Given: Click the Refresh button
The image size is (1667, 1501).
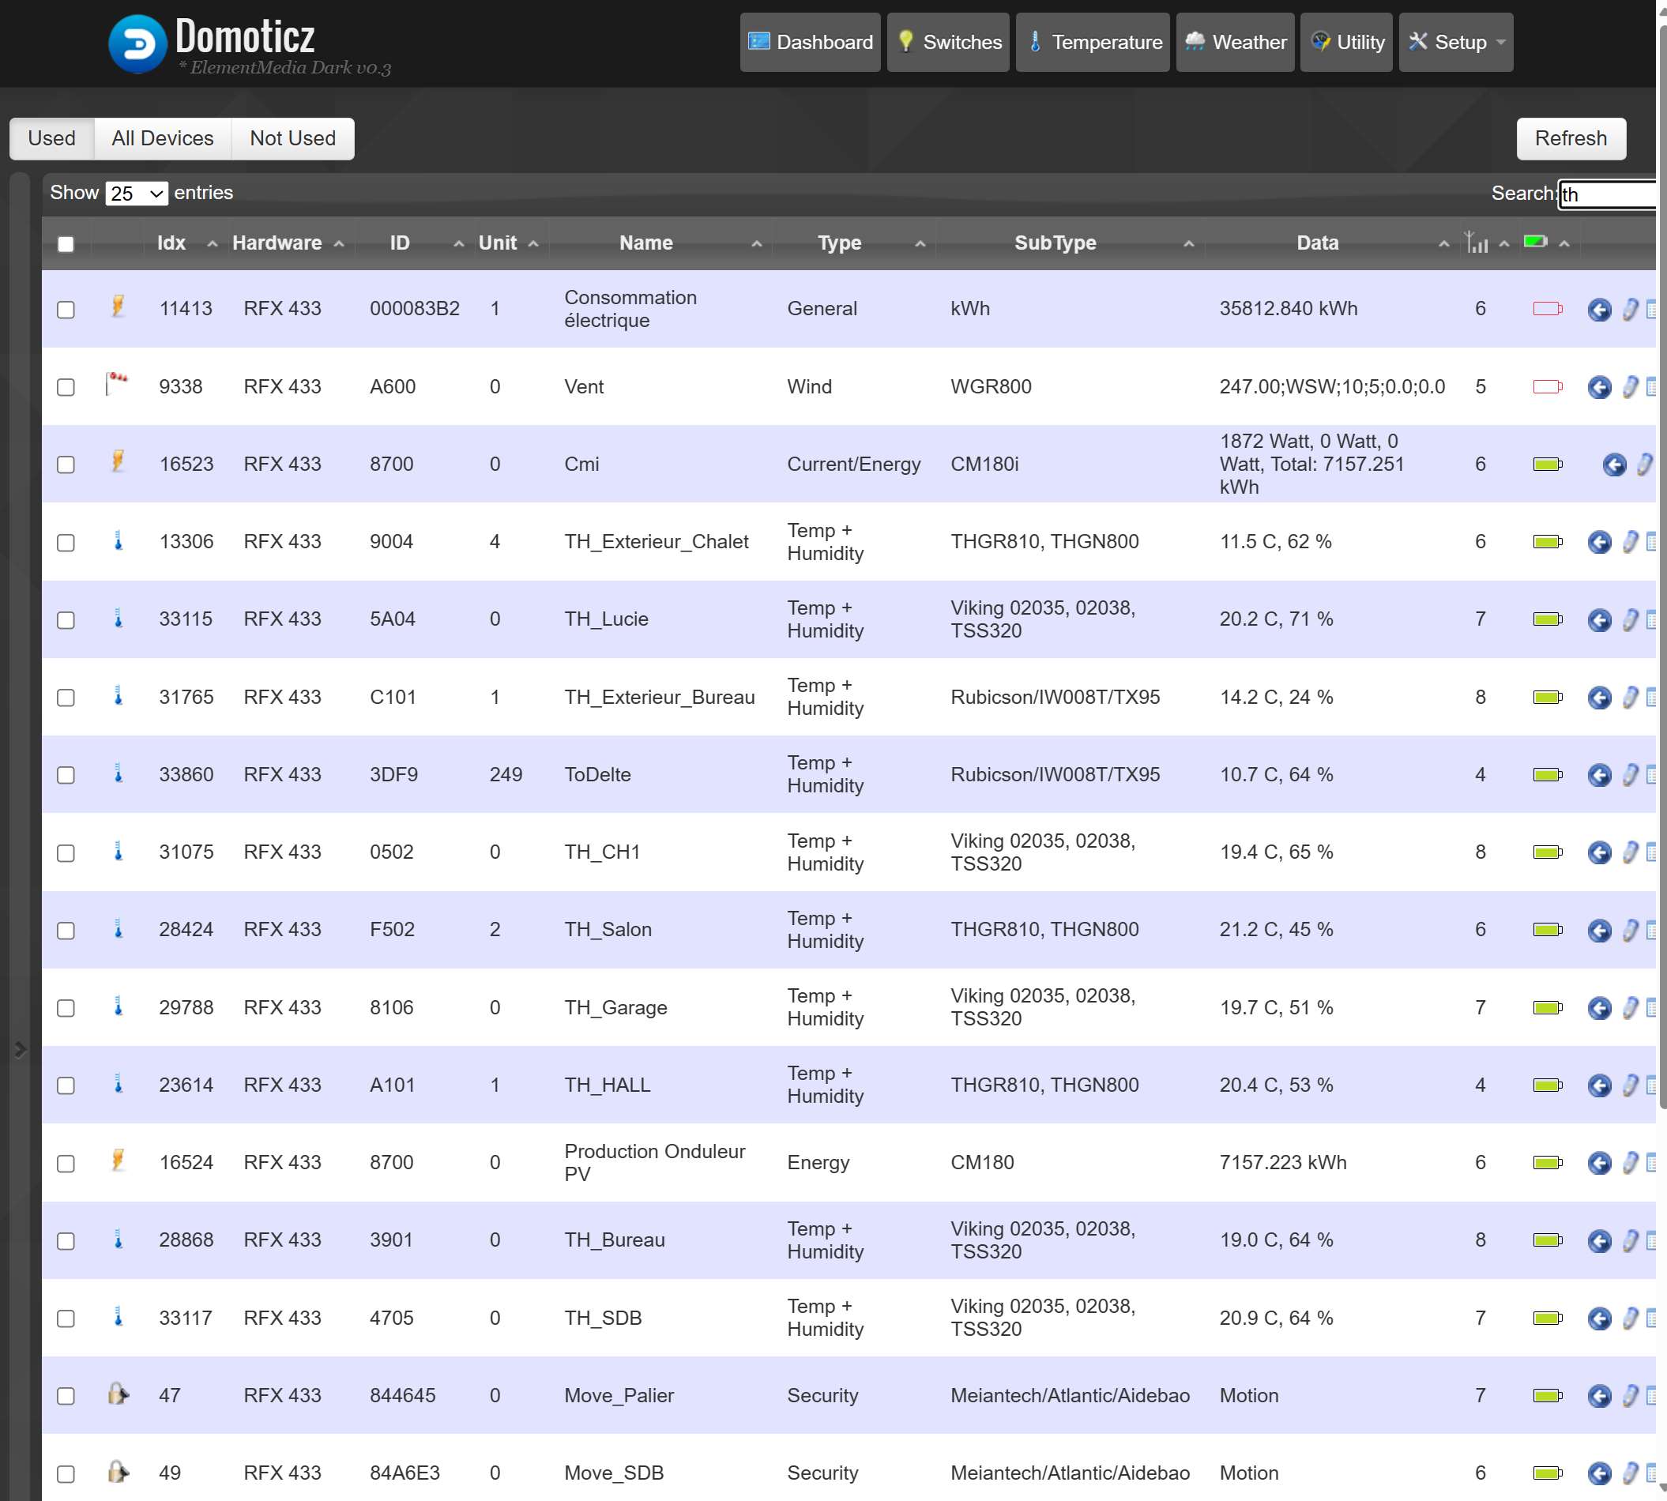Looking at the screenshot, I should tap(1570, 138).
